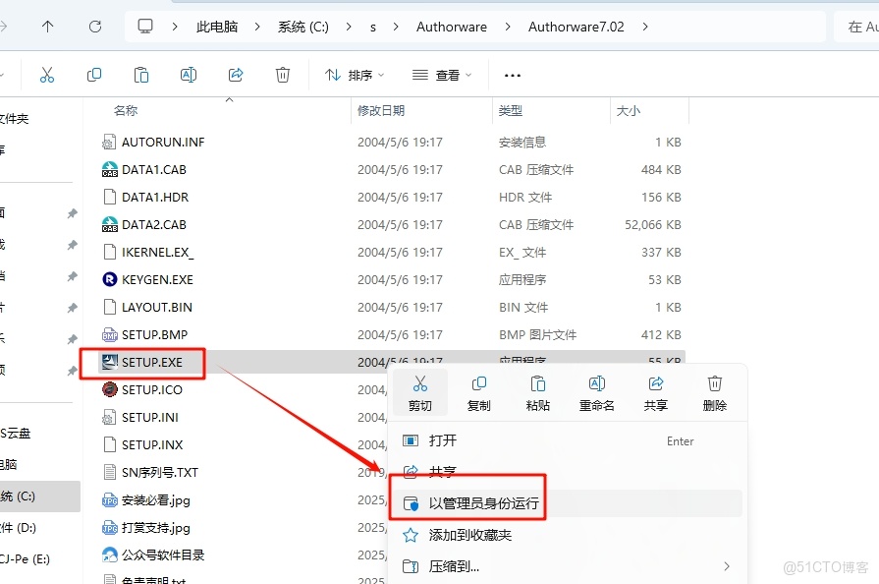Click the trash Delete icon on the toolbar
Image resolution: width=879 pixels, height=584 pixels.
283,74
